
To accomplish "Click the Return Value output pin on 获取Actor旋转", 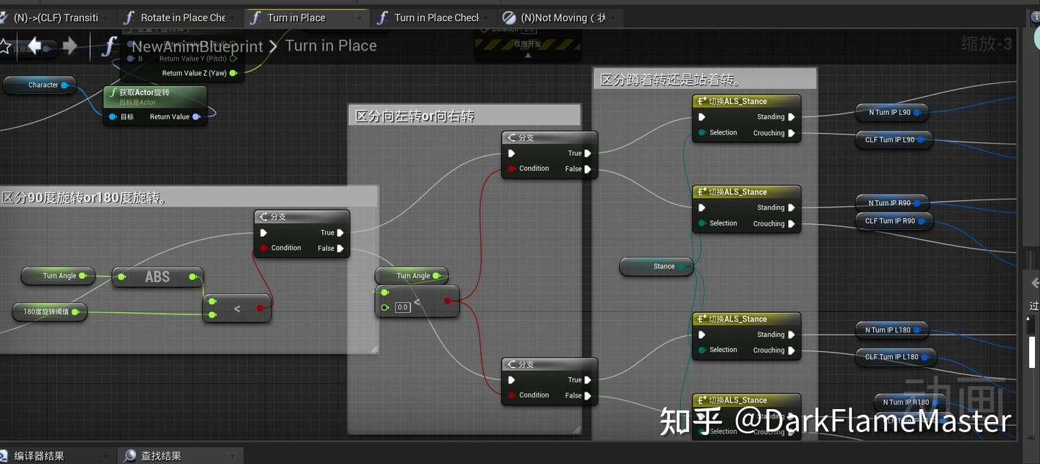I will 196,116.
